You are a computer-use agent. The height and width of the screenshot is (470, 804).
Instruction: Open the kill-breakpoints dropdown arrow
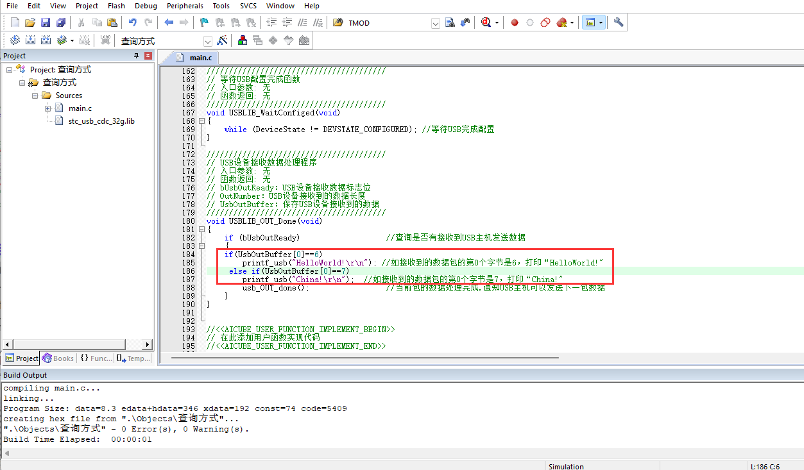click(x=572, y=23)
